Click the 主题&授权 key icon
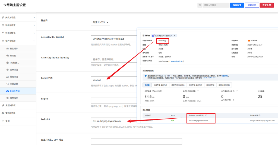 tap(3, 105)
